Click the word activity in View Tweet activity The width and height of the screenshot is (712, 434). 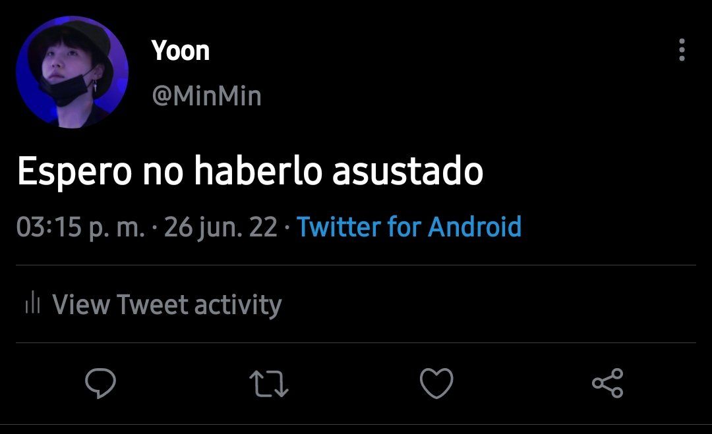coord(238,304)
